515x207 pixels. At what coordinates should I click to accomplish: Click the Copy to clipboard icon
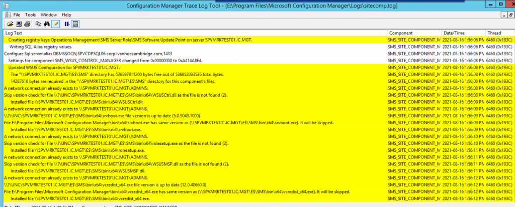[38, 24]
